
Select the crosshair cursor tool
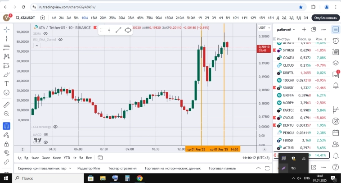[x=7, y=29]
